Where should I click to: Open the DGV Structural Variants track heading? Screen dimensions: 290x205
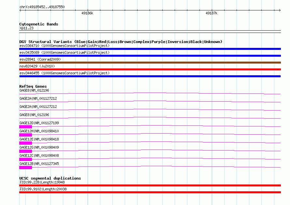click(x=121, y=42)
